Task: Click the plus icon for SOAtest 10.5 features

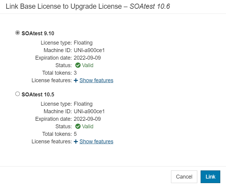Action: [x=76, y=142]
